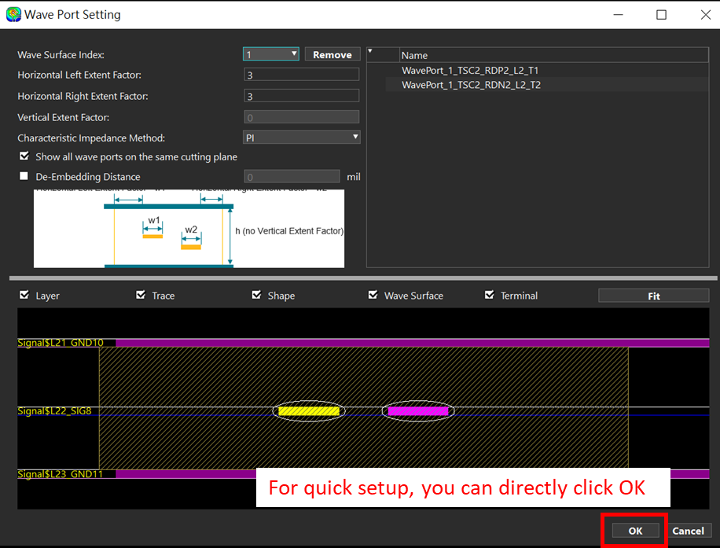Click the sort arrow in Name table header
Image resolution: width=720 pixels, height=548 pixels.
(x=370, y=51)
